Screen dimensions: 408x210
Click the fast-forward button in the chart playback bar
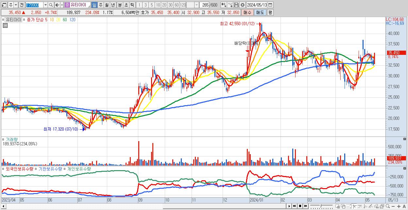(305, 206)
